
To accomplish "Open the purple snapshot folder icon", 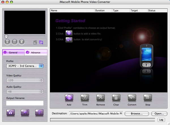I will pyautogui.click(x=41, y=42).
